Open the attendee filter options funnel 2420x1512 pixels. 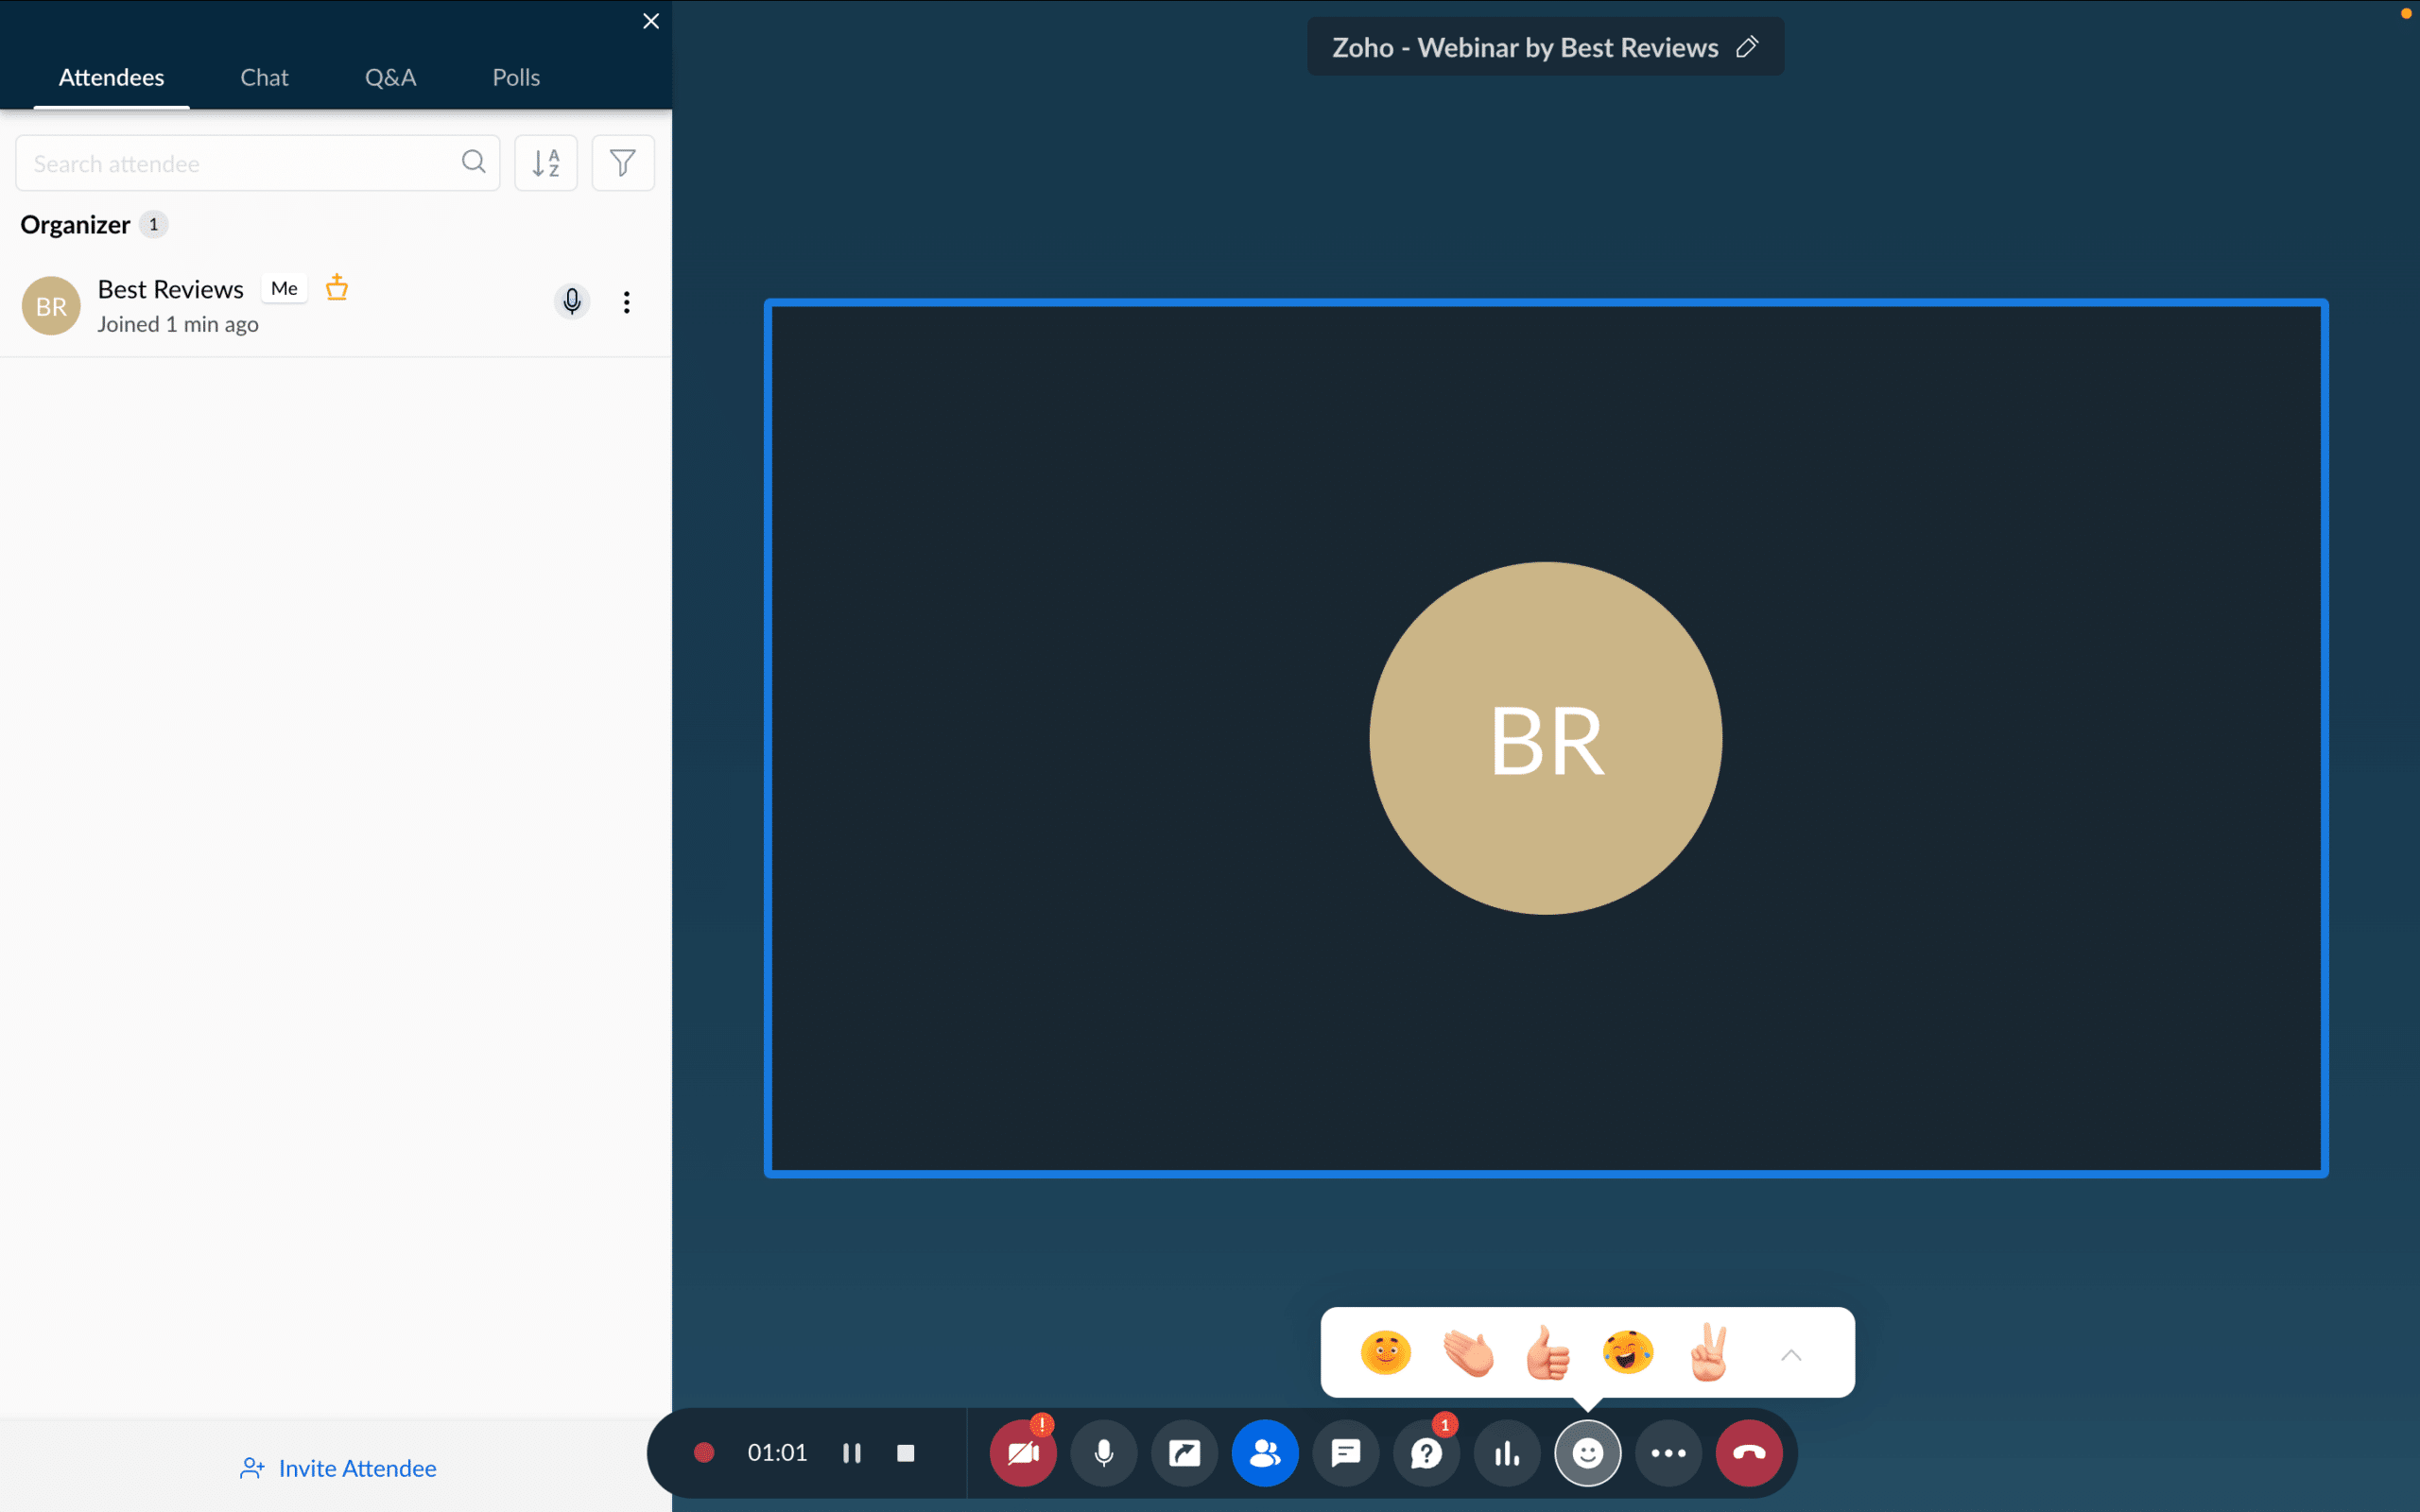click(623, 162)
